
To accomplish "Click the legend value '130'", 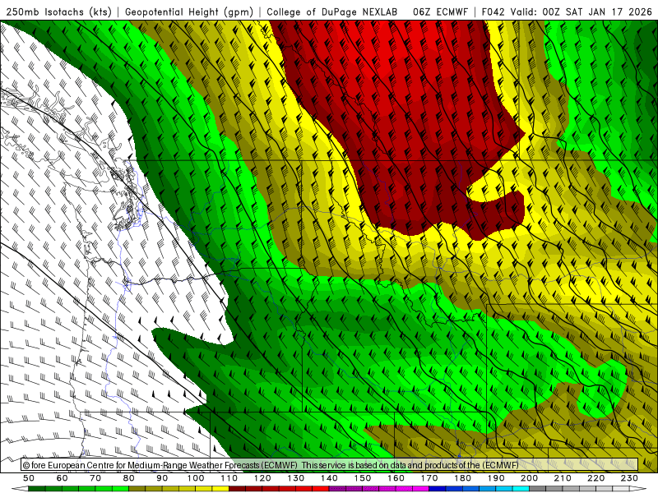I will click(x=296, y=478).
